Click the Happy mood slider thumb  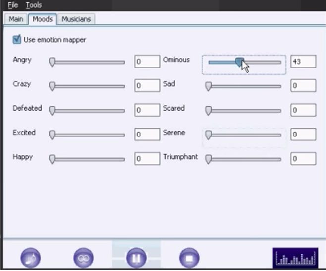pos(52,159)
